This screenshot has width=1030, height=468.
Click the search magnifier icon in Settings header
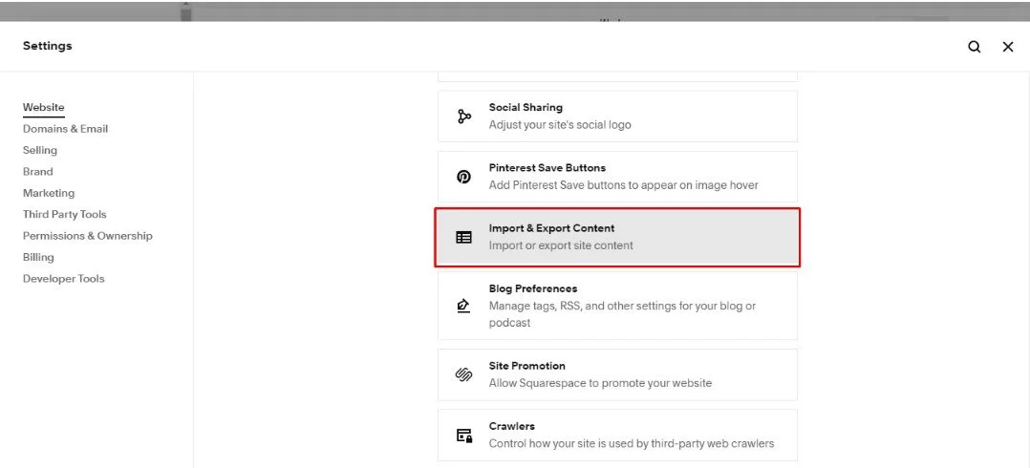[975, 47]
